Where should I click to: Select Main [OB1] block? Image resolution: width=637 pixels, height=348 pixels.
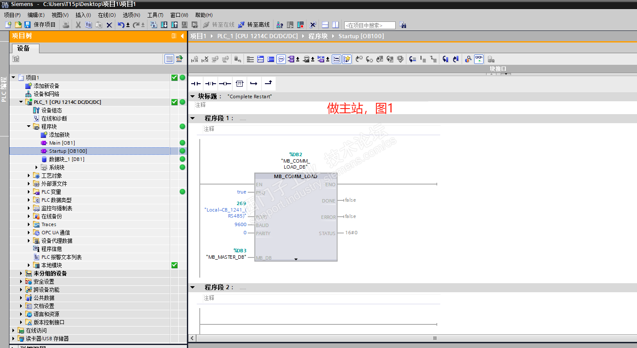[x=62, y=143]
